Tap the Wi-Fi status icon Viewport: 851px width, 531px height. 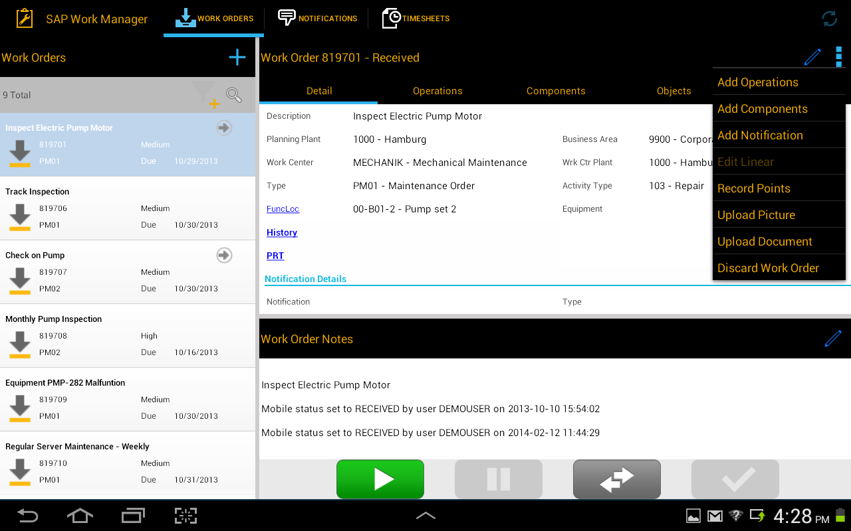point(736,516)
